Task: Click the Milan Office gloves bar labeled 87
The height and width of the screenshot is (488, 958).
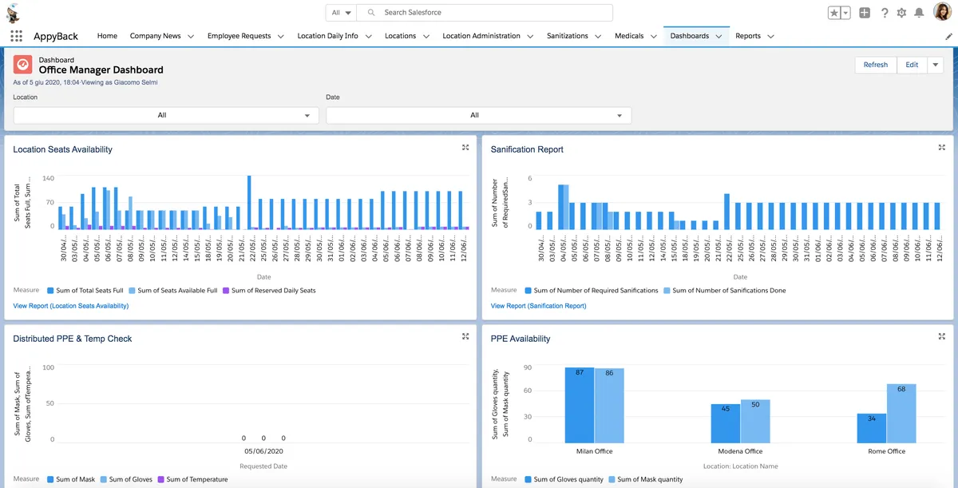Action: [x=580, y=406]
